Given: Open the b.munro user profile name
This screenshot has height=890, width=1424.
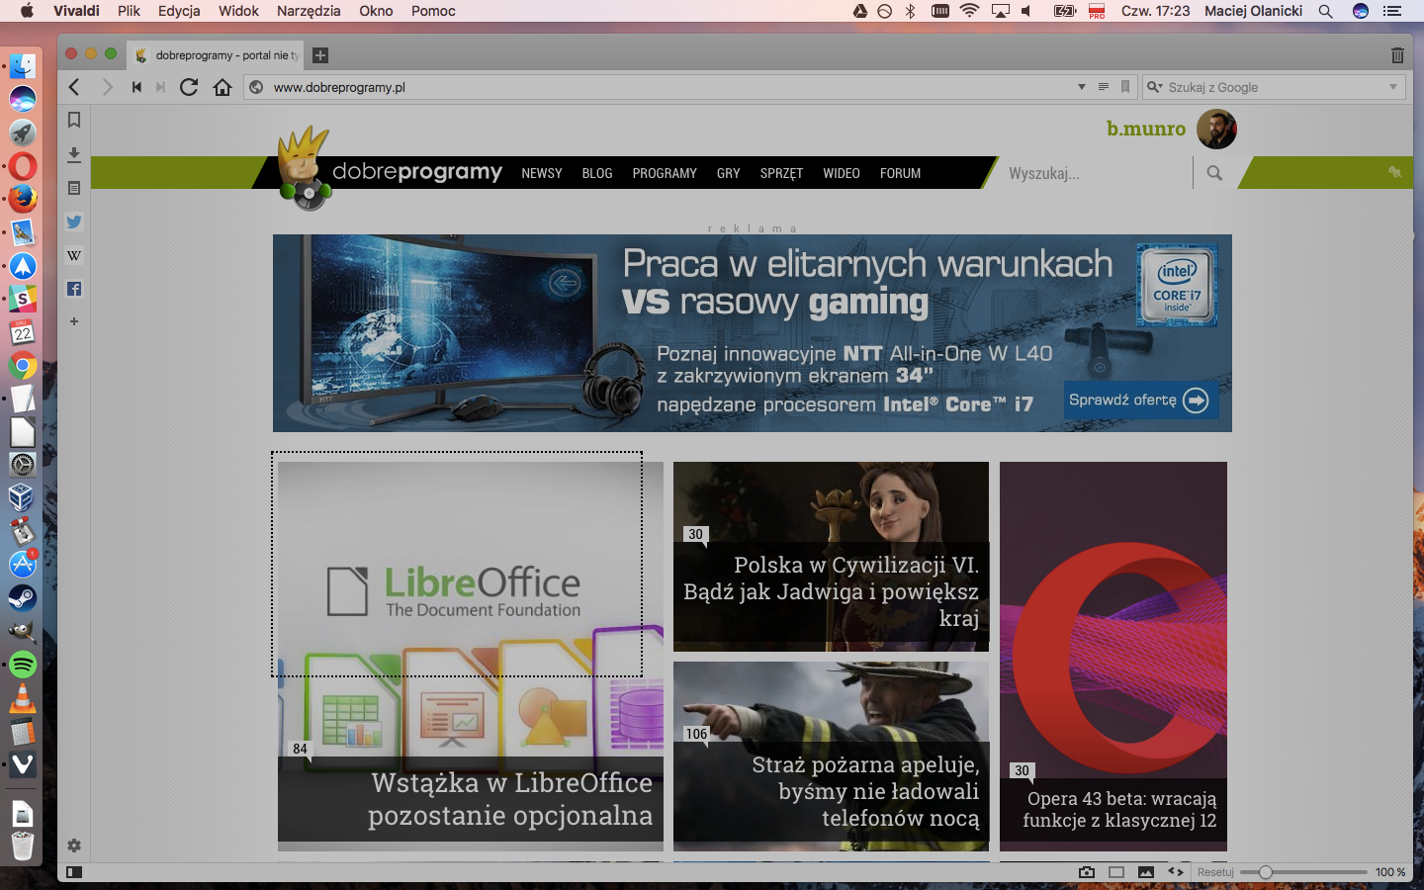Looking at the screenshot, I should [x=1146, y=129].
